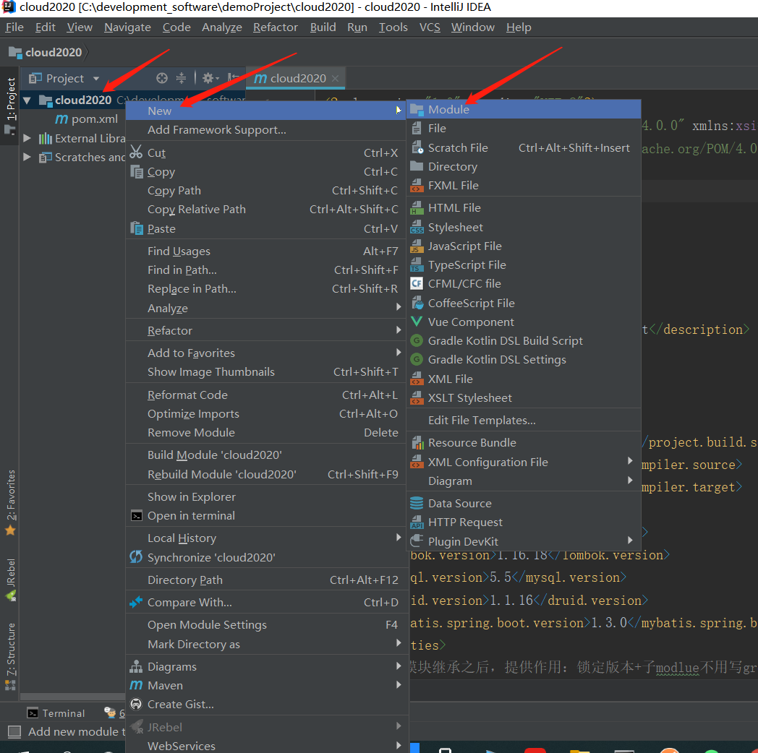Click the Data Source database icon
Image resolution: width=758 pixels, height=753 pixels.
416,503
